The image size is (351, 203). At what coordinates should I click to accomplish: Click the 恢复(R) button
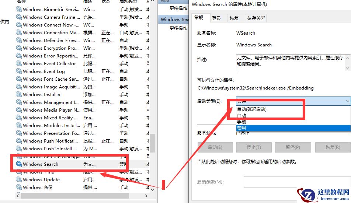333,147
